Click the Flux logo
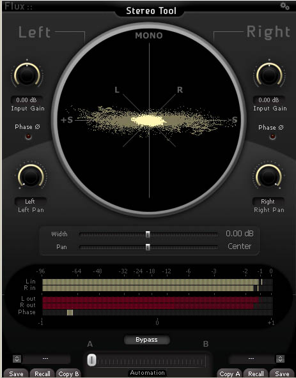This screenshot has width=296, height=378. [x=19, y=6]
